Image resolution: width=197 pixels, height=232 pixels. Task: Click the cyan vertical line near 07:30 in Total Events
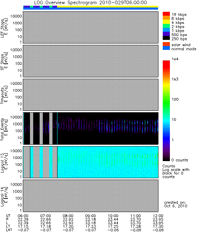pyautogui.click(x=57, y=128)
